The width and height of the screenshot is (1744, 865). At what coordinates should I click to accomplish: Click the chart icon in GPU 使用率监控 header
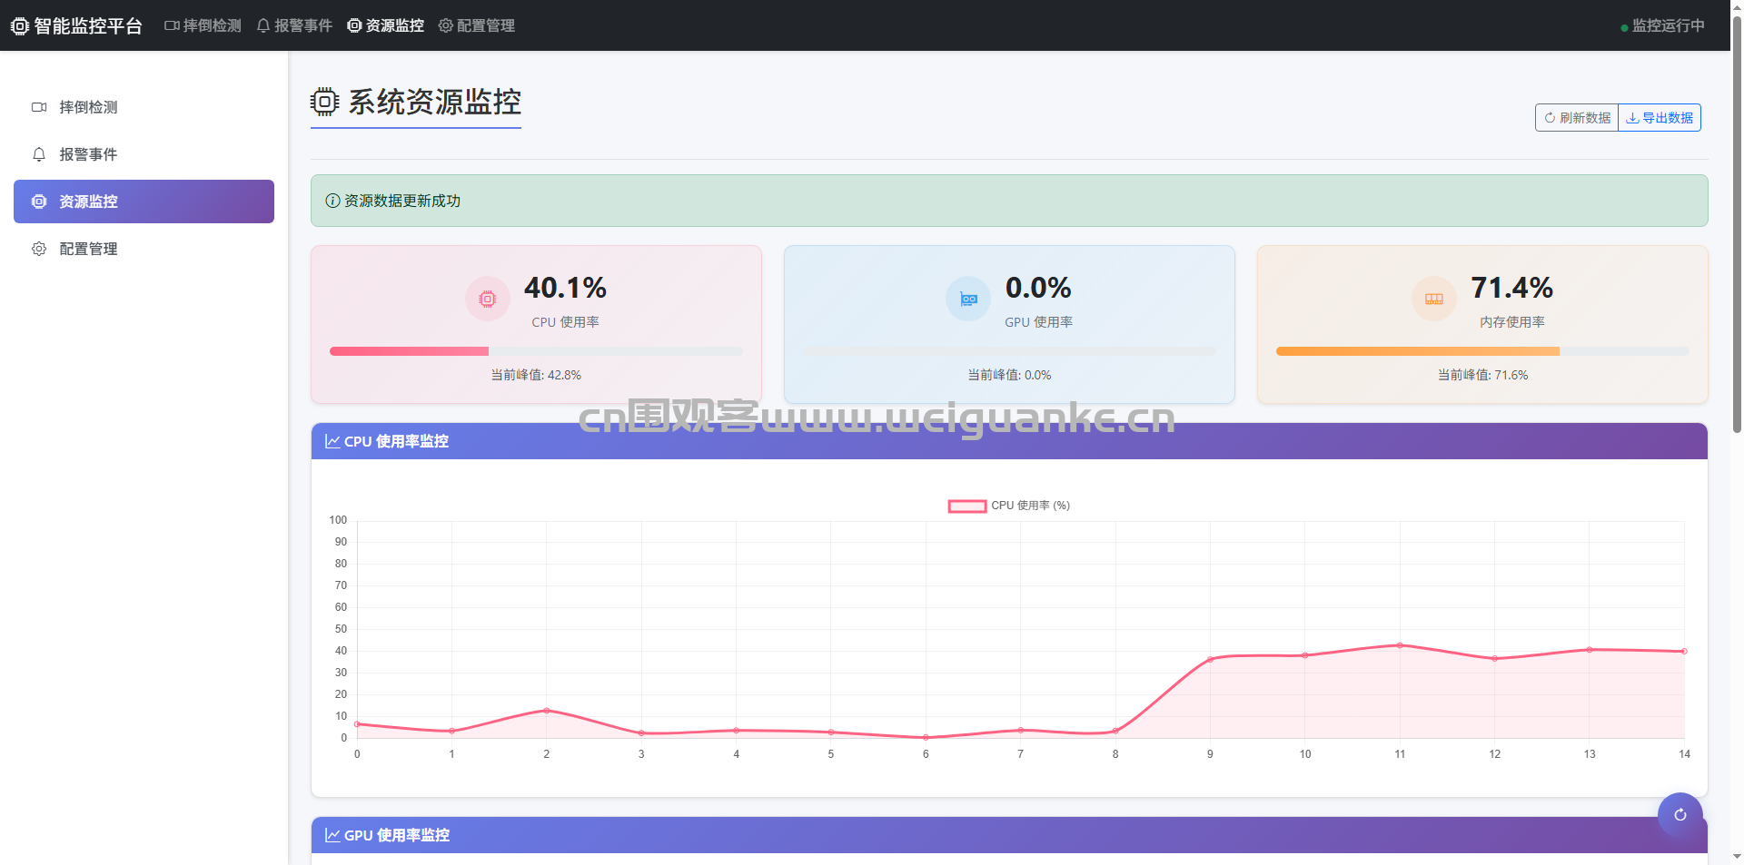point(332,835)
